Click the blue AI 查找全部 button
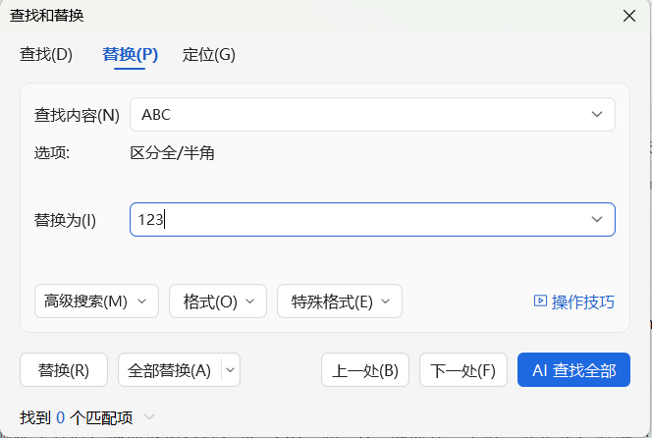The width and height of the screenshot is (652, 438). coord(573,370)
